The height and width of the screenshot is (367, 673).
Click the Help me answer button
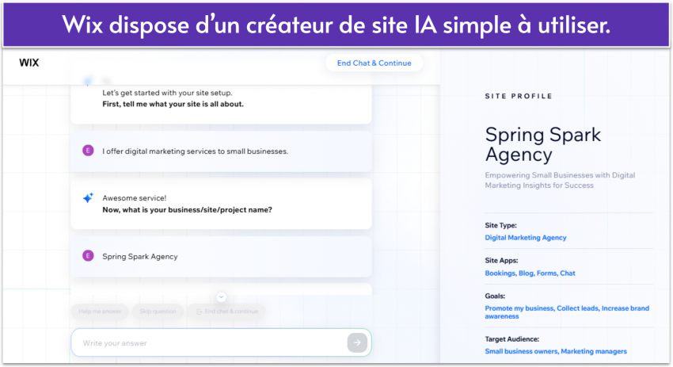click(100, 312)
